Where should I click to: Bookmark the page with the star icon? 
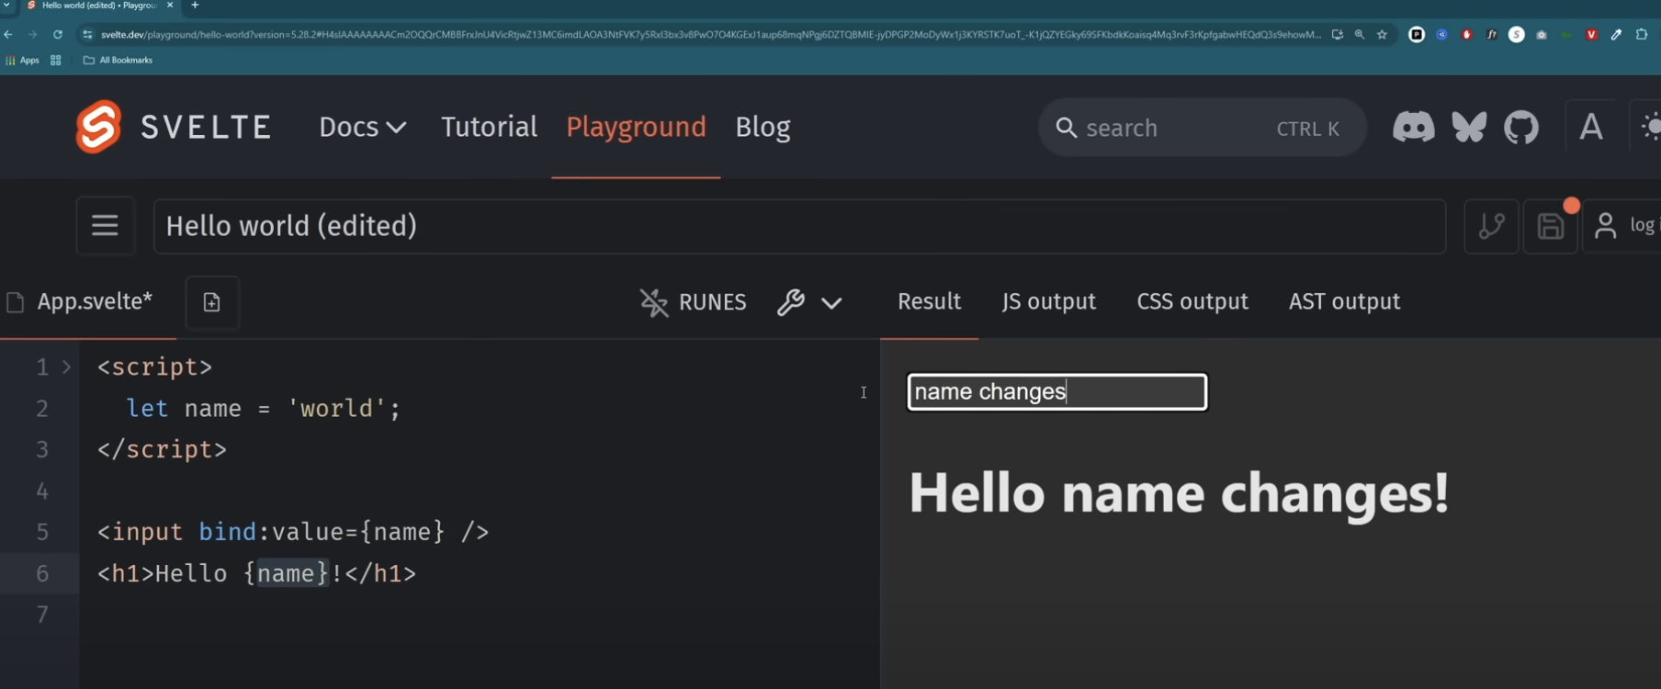pos(1382,35)
